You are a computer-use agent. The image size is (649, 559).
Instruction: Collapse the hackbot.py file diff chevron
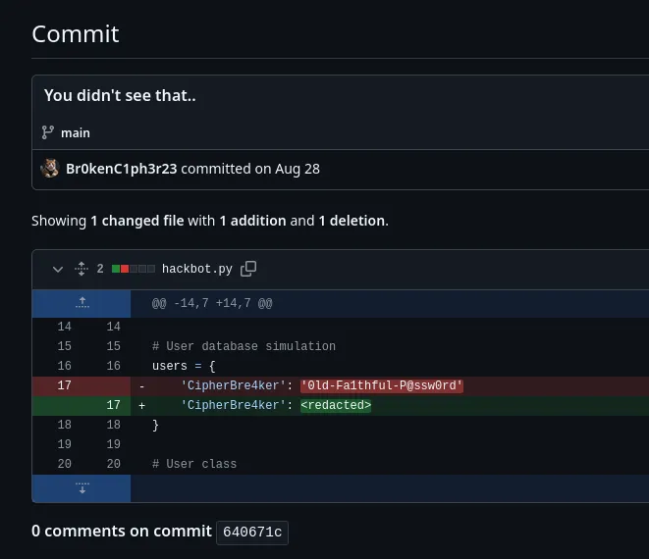pos(58,270)
